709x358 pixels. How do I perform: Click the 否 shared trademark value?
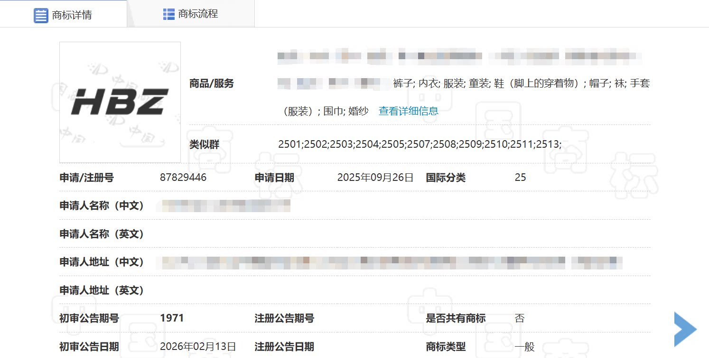click(x=520, y=318)
